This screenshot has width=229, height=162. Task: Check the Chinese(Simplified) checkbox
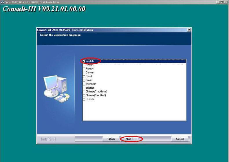(x=84, y=95)
